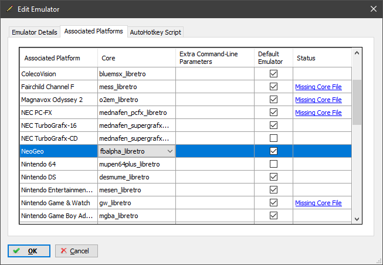
Task: Toggle Default Emulator for Fairchild Channel F
Action: [273, 86]
